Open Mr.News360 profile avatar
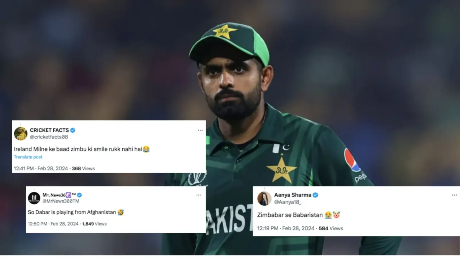This screenshot has height=259, width=460. pyautogui.click(x=34, y=198)
